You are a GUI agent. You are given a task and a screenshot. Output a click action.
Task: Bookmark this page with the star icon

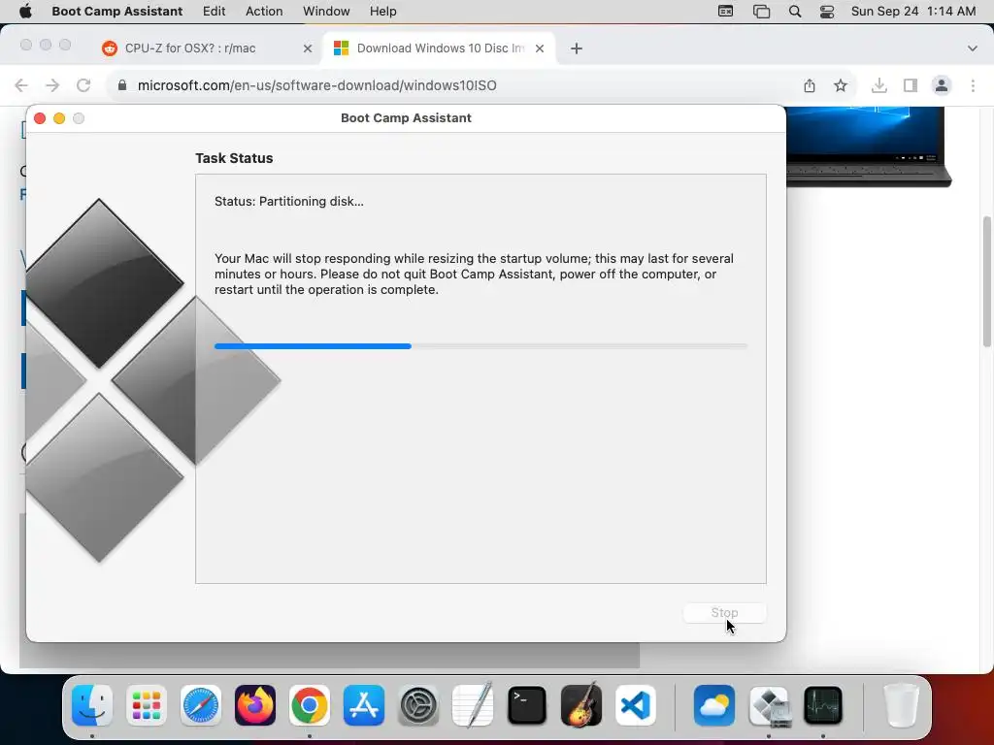pyautogui.click(x=841, y=85)
